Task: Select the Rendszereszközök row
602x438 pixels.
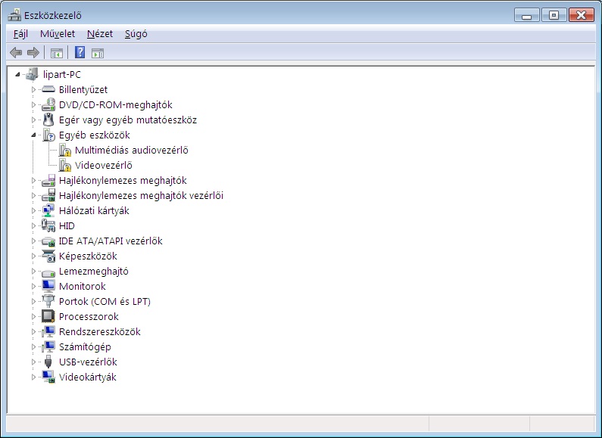Action: tap(99, 331)
